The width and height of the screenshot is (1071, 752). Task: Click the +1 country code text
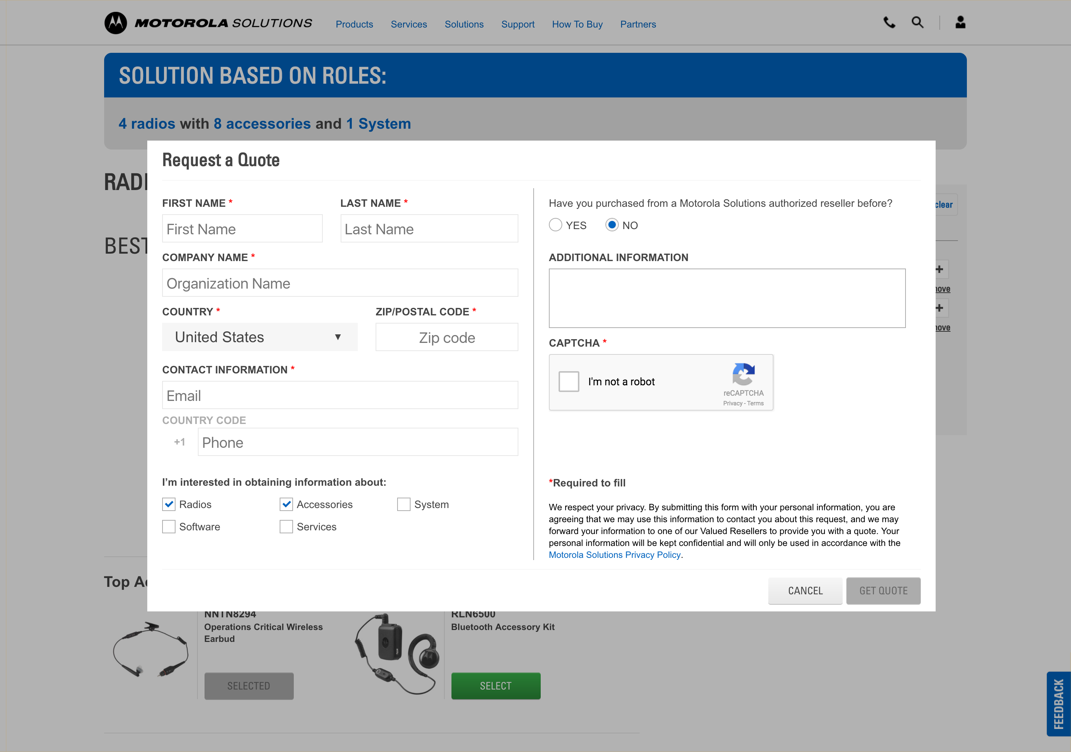pyautogui.click(x=180, y=442)
